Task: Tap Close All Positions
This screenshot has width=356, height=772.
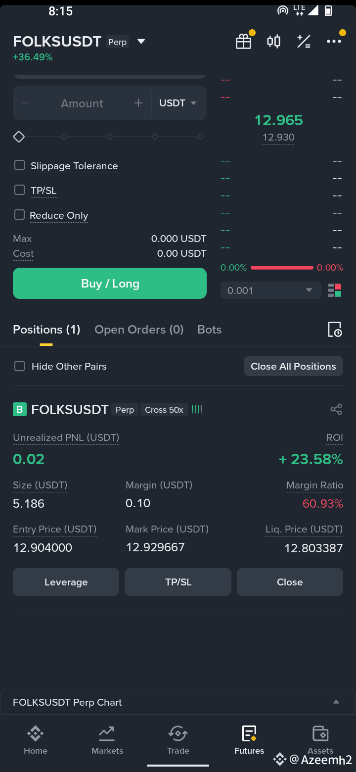Action: click(x=293, y=366)
